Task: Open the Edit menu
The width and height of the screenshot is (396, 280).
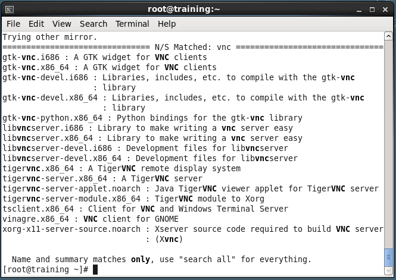Action: point(36,24)
